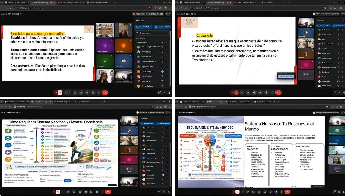Open emoji reactions in Ejercicios slide window
The width and height of the screenshot is (345, 196).
pos(81,92)
